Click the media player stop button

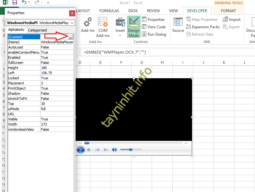(x=89, y=150)
